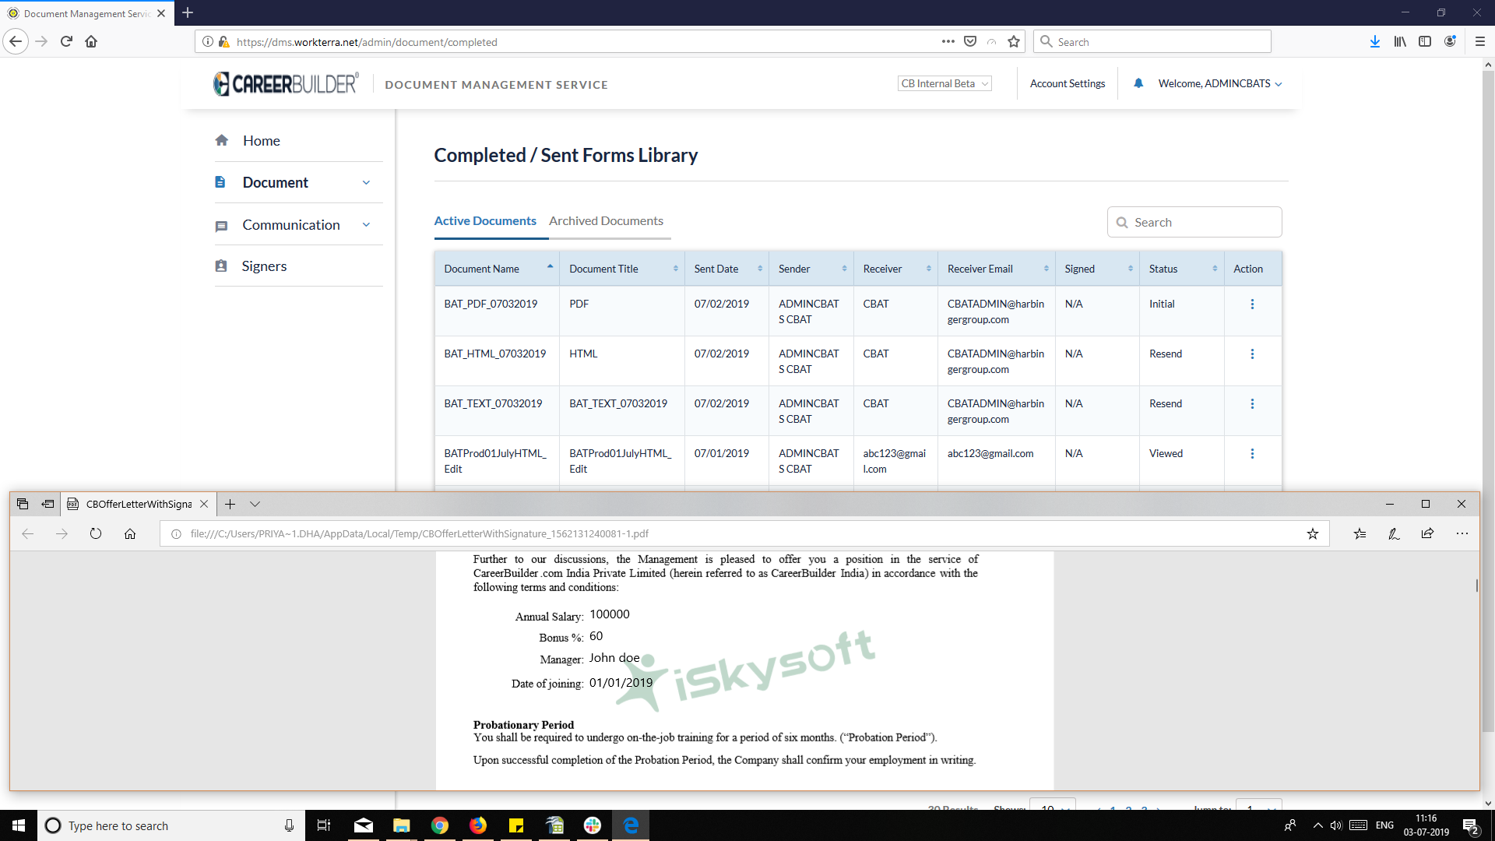Screen dimensions: 1495x841
Task: Click the notification bell icon
Action: pos(1138,83)
